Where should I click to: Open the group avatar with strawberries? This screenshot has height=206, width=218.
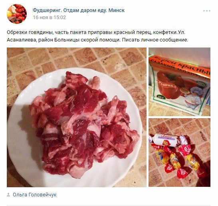tap(17, 14)
